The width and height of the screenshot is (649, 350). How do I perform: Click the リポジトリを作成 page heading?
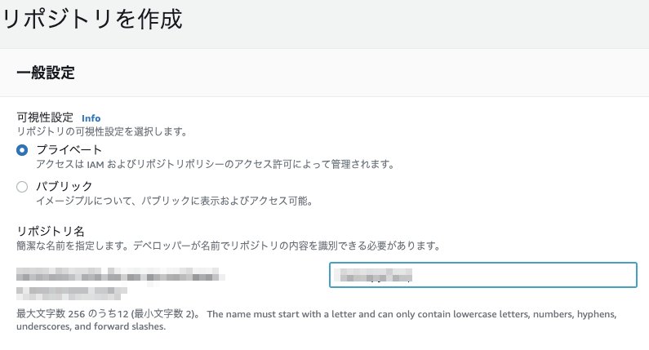tap(92, 19)
